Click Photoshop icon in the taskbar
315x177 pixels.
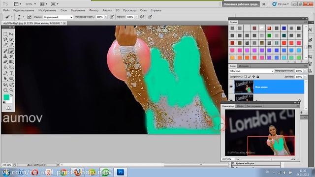click(x=121, y=172)
